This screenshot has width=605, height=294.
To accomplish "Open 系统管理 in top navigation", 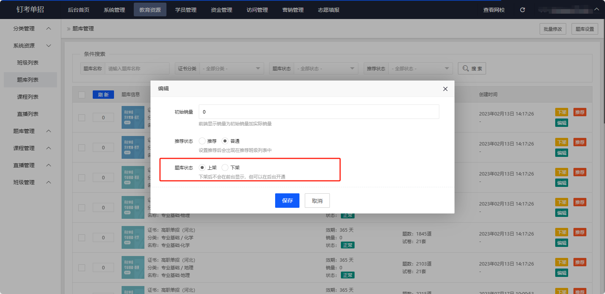I will coord(114,10).
